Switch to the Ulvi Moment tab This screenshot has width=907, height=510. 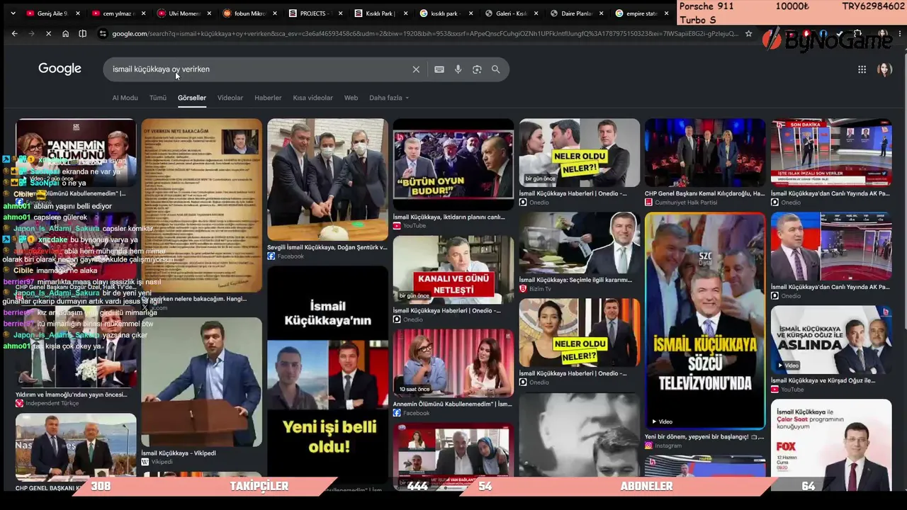pyautogui.click(x=183, y=13)
